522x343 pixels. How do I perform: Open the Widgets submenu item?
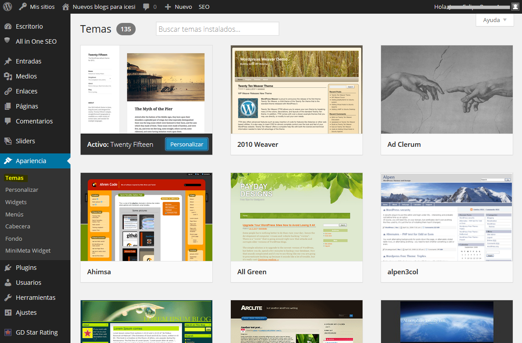click(x=16, y=202)
